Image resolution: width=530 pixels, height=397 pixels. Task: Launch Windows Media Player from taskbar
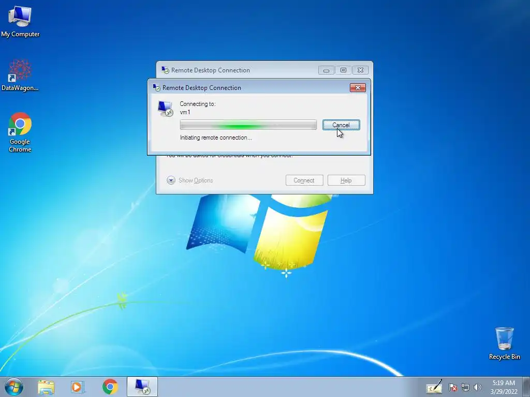(78, 387)
